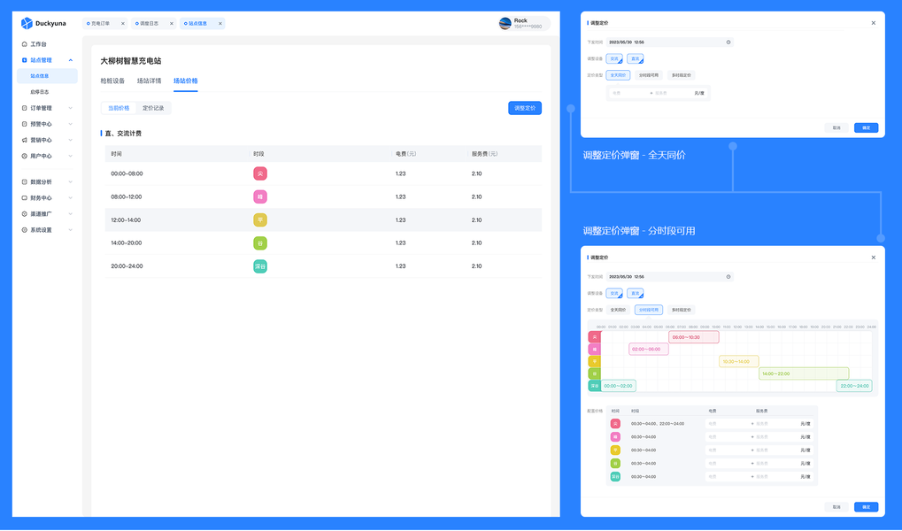
Task: Click 电费 input in 全天同价 dialog
Action: point(628,93)
